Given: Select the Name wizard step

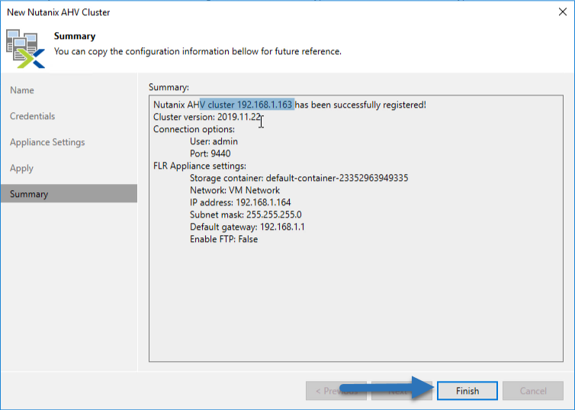Looking at the screenshot, I should 22,90.
